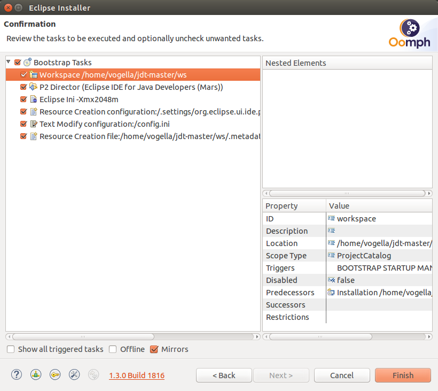Screen dimensions: 438x391
Task: Click the Restrictions property row label
Action: point(287,317)
